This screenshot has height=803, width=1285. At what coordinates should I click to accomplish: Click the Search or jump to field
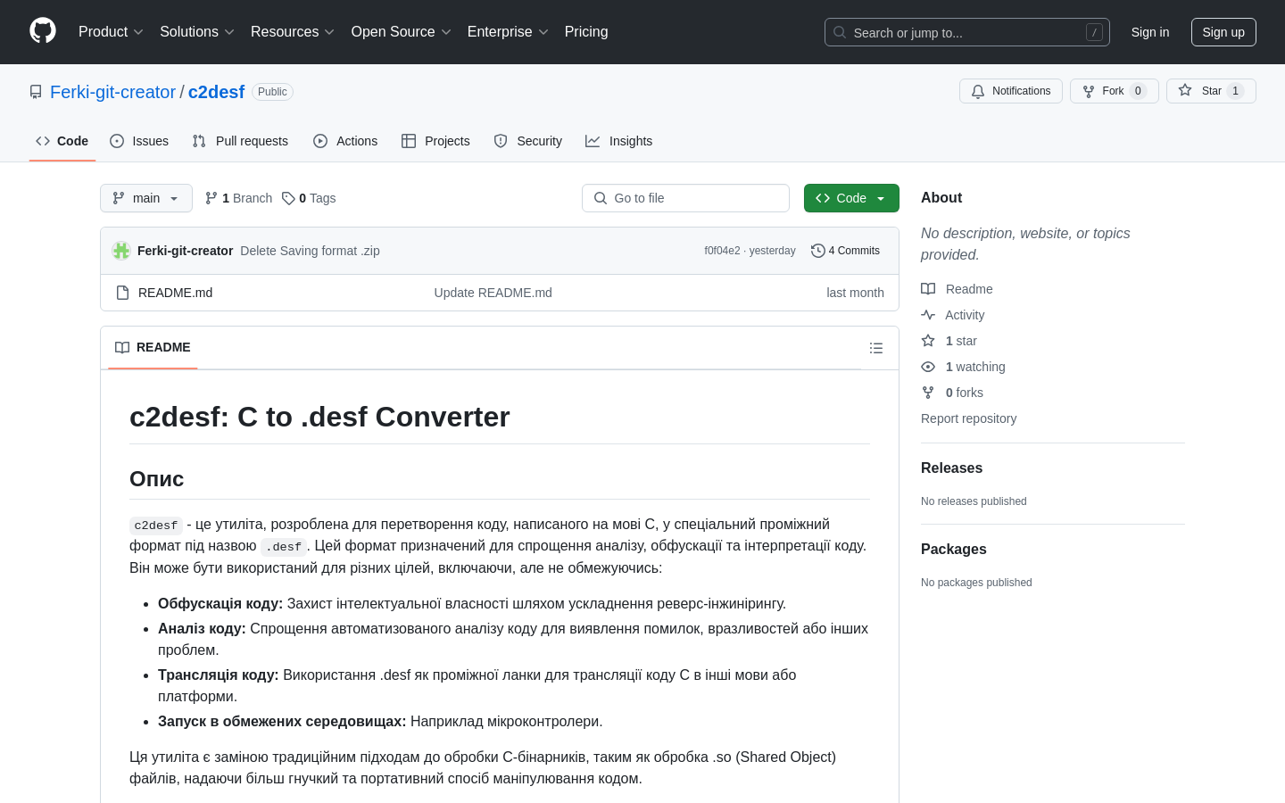[x=967, y=32]
